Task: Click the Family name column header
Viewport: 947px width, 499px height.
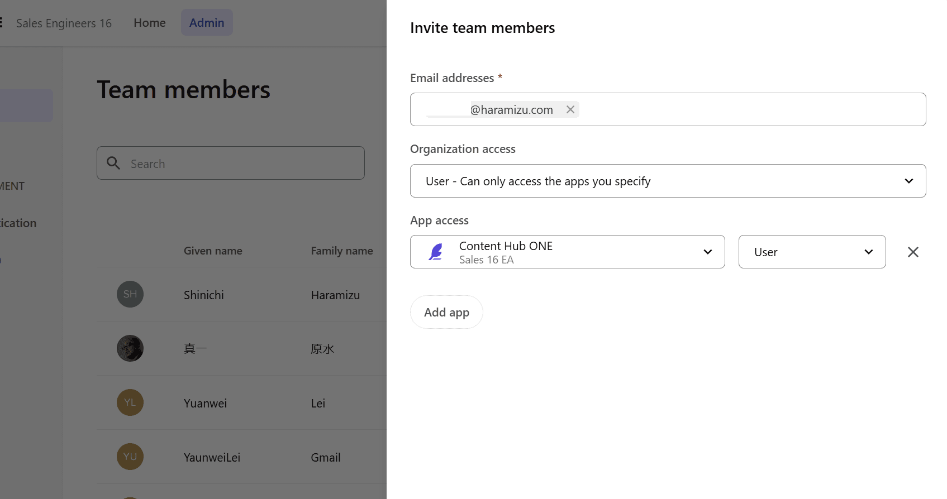Action: (x=341, y=251)
